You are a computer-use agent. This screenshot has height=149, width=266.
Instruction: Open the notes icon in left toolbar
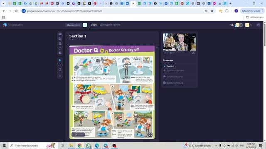[60, 43]
